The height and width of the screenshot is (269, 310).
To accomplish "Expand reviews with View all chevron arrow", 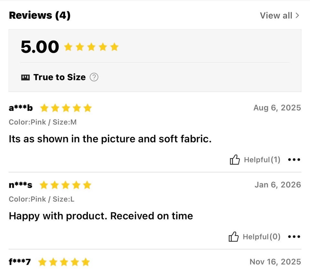I will tap(297, 15).
